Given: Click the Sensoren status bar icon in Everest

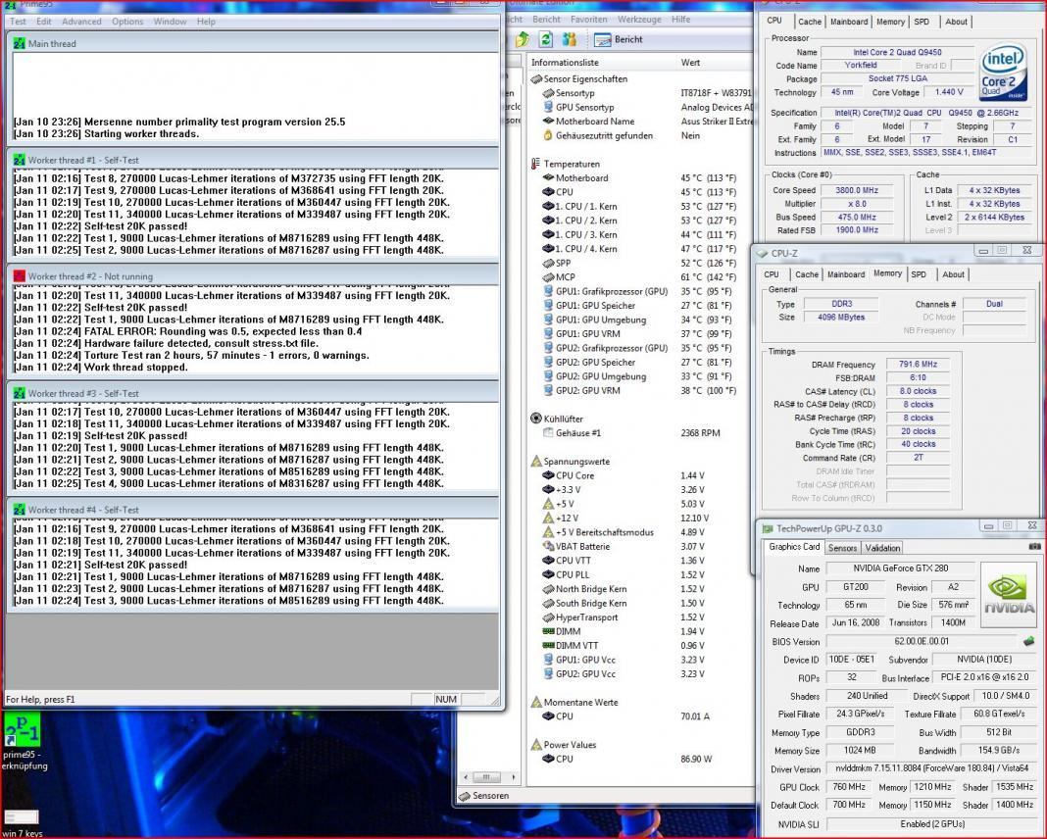Looking at the screenshot, I should pyautogui.click(x=464, y=796).
